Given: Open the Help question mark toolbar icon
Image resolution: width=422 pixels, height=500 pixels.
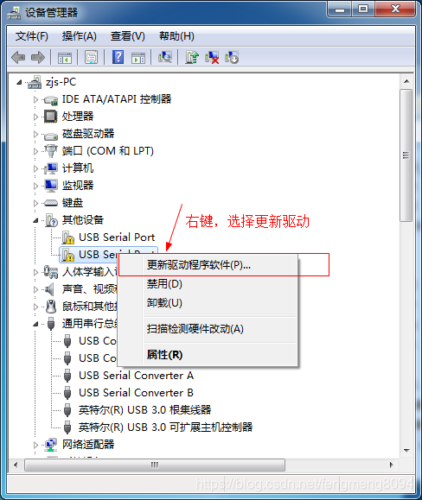Looking at the screenshot, I should click(118, 57).
